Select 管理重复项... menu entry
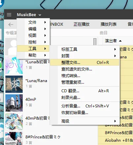 (84, 82)
